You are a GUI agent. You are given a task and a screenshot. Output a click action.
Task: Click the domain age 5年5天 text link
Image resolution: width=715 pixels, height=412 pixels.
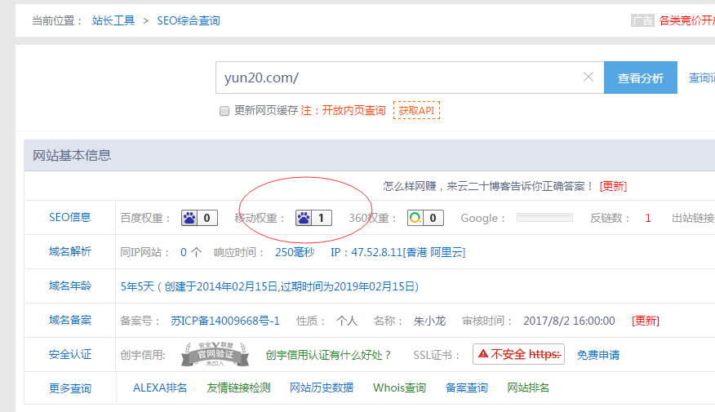click(x=269, y=286)
